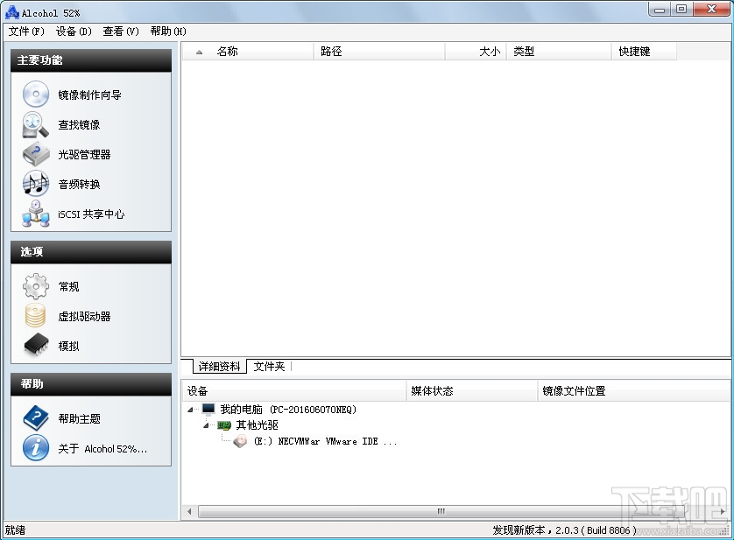734x540 pixels.
Task: Click the (E:) drive disc icon
Action: pyautogui.click(x=240, y=441)
